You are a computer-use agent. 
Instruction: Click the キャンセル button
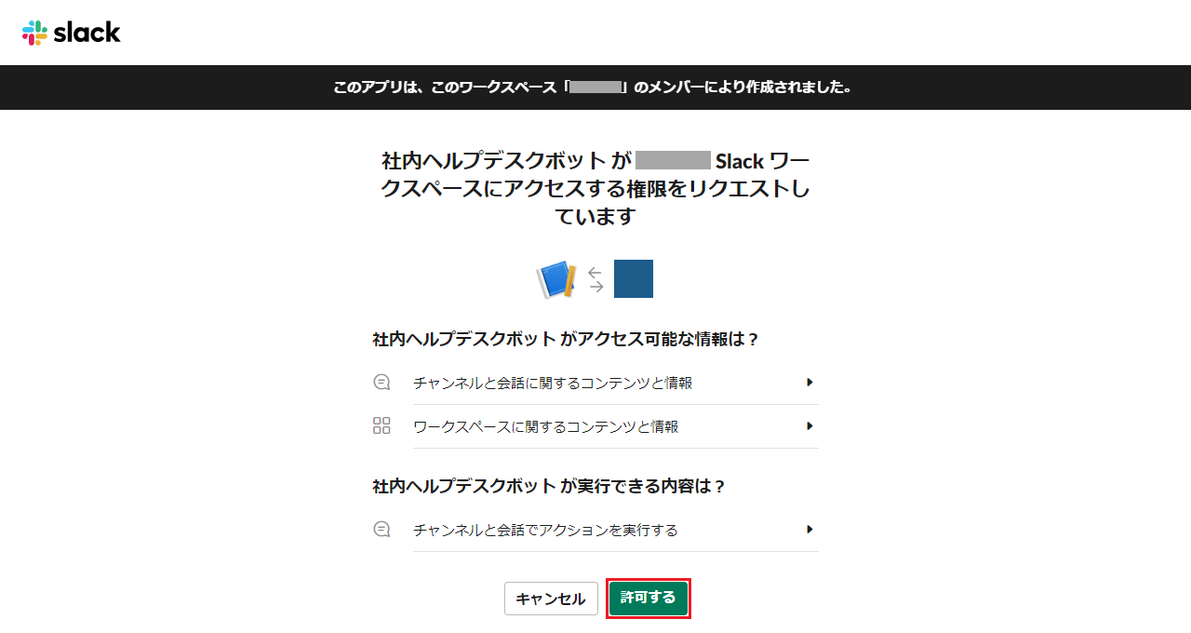tap(551, 599)
